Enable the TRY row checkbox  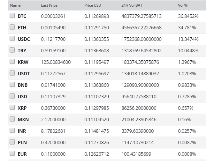coord(12,50)
